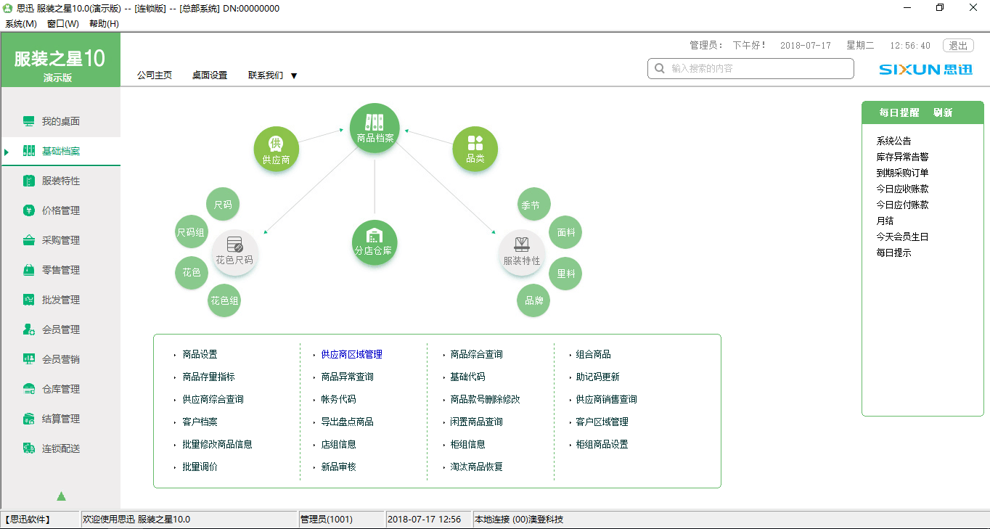990x529 pixels.
Task: Select the 花色 bubble
Action: pyautogui.click(x=192, y=273)
